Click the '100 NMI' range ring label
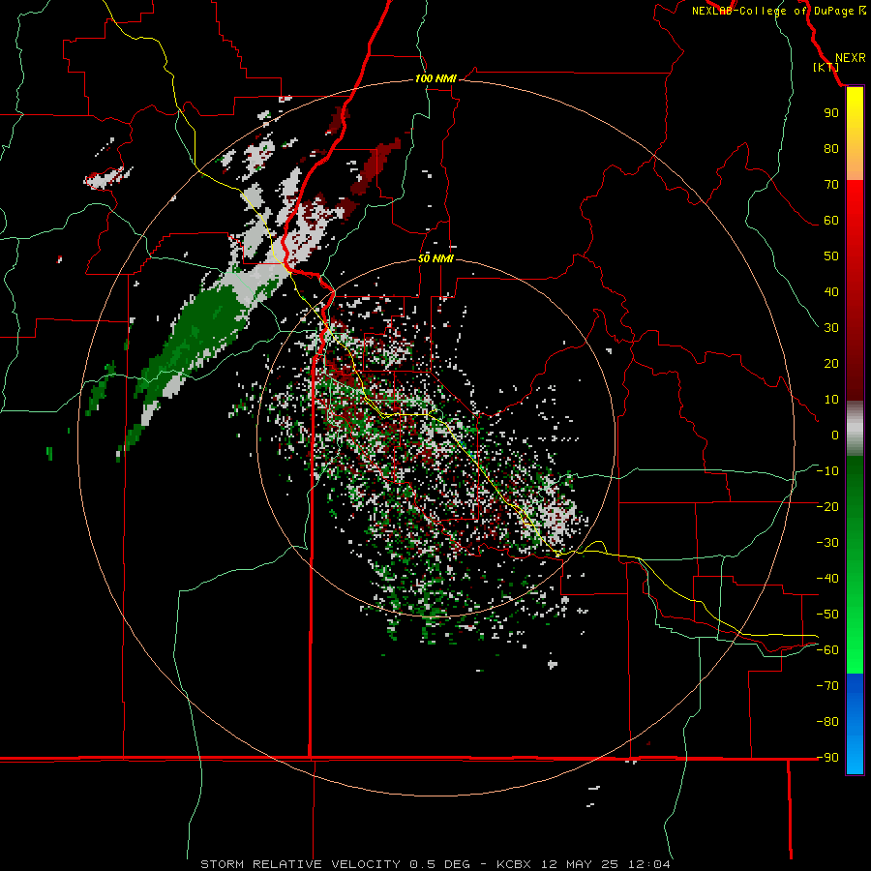Image resolution: width=871 pixels, height=871 pixels. (x=435, y=78)
